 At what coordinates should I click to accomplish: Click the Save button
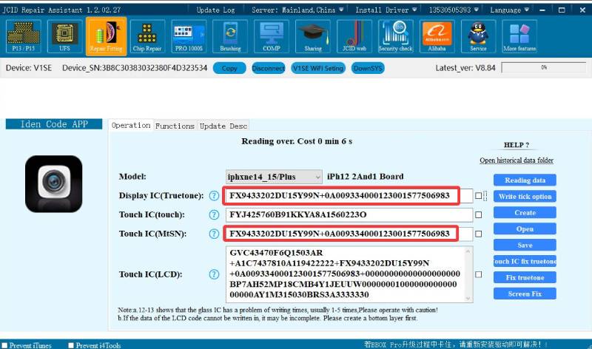525,245
